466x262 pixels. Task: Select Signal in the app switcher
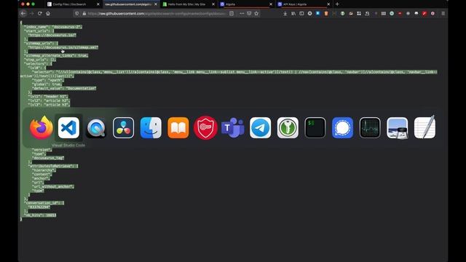coord(342,128)
